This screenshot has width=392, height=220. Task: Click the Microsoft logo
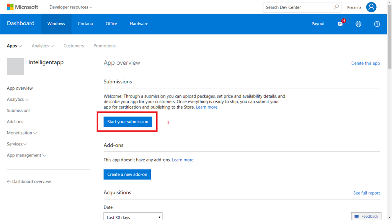click(x=22, y=7)
